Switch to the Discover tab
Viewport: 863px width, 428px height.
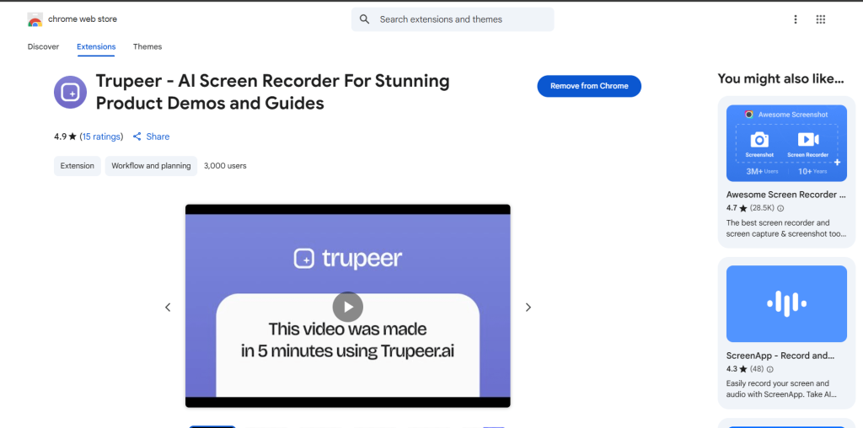44,47
